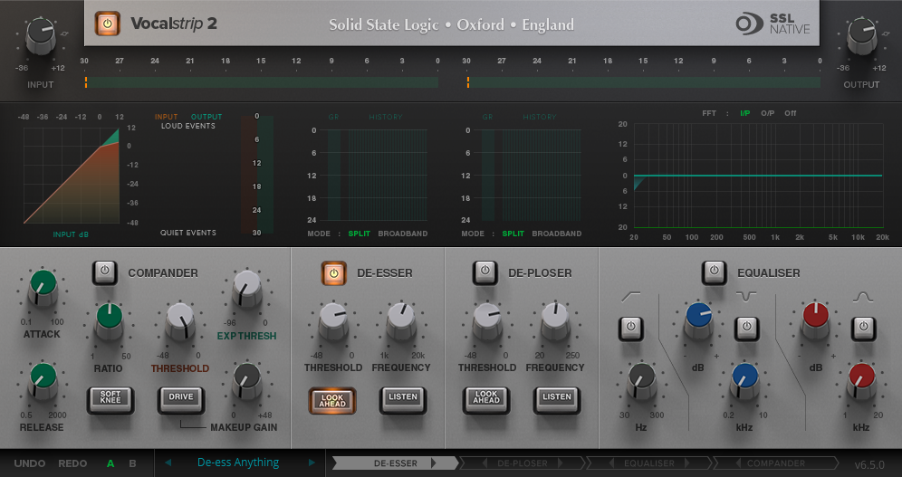Click the Undo button
This screenshot has width=902, height=477.
(x=30, y=463)
